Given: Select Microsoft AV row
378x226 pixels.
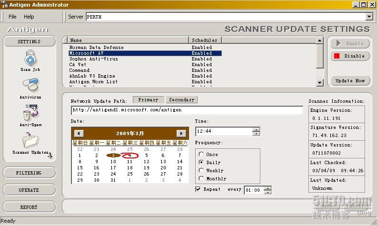Looking at the screenshot, I should pyautogui.click(x=145, y=53).
